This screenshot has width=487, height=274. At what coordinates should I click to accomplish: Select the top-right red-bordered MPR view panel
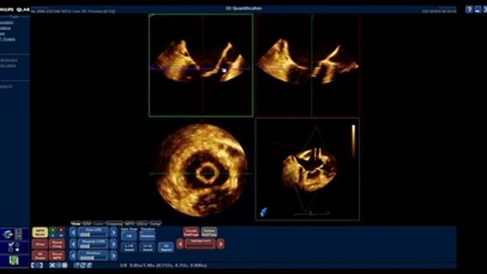click(x=307, y=65)
